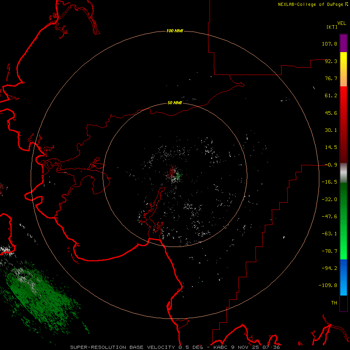Select the 45.6 scale value
This screenshot has height=350, width=350.
click(331, 113)
